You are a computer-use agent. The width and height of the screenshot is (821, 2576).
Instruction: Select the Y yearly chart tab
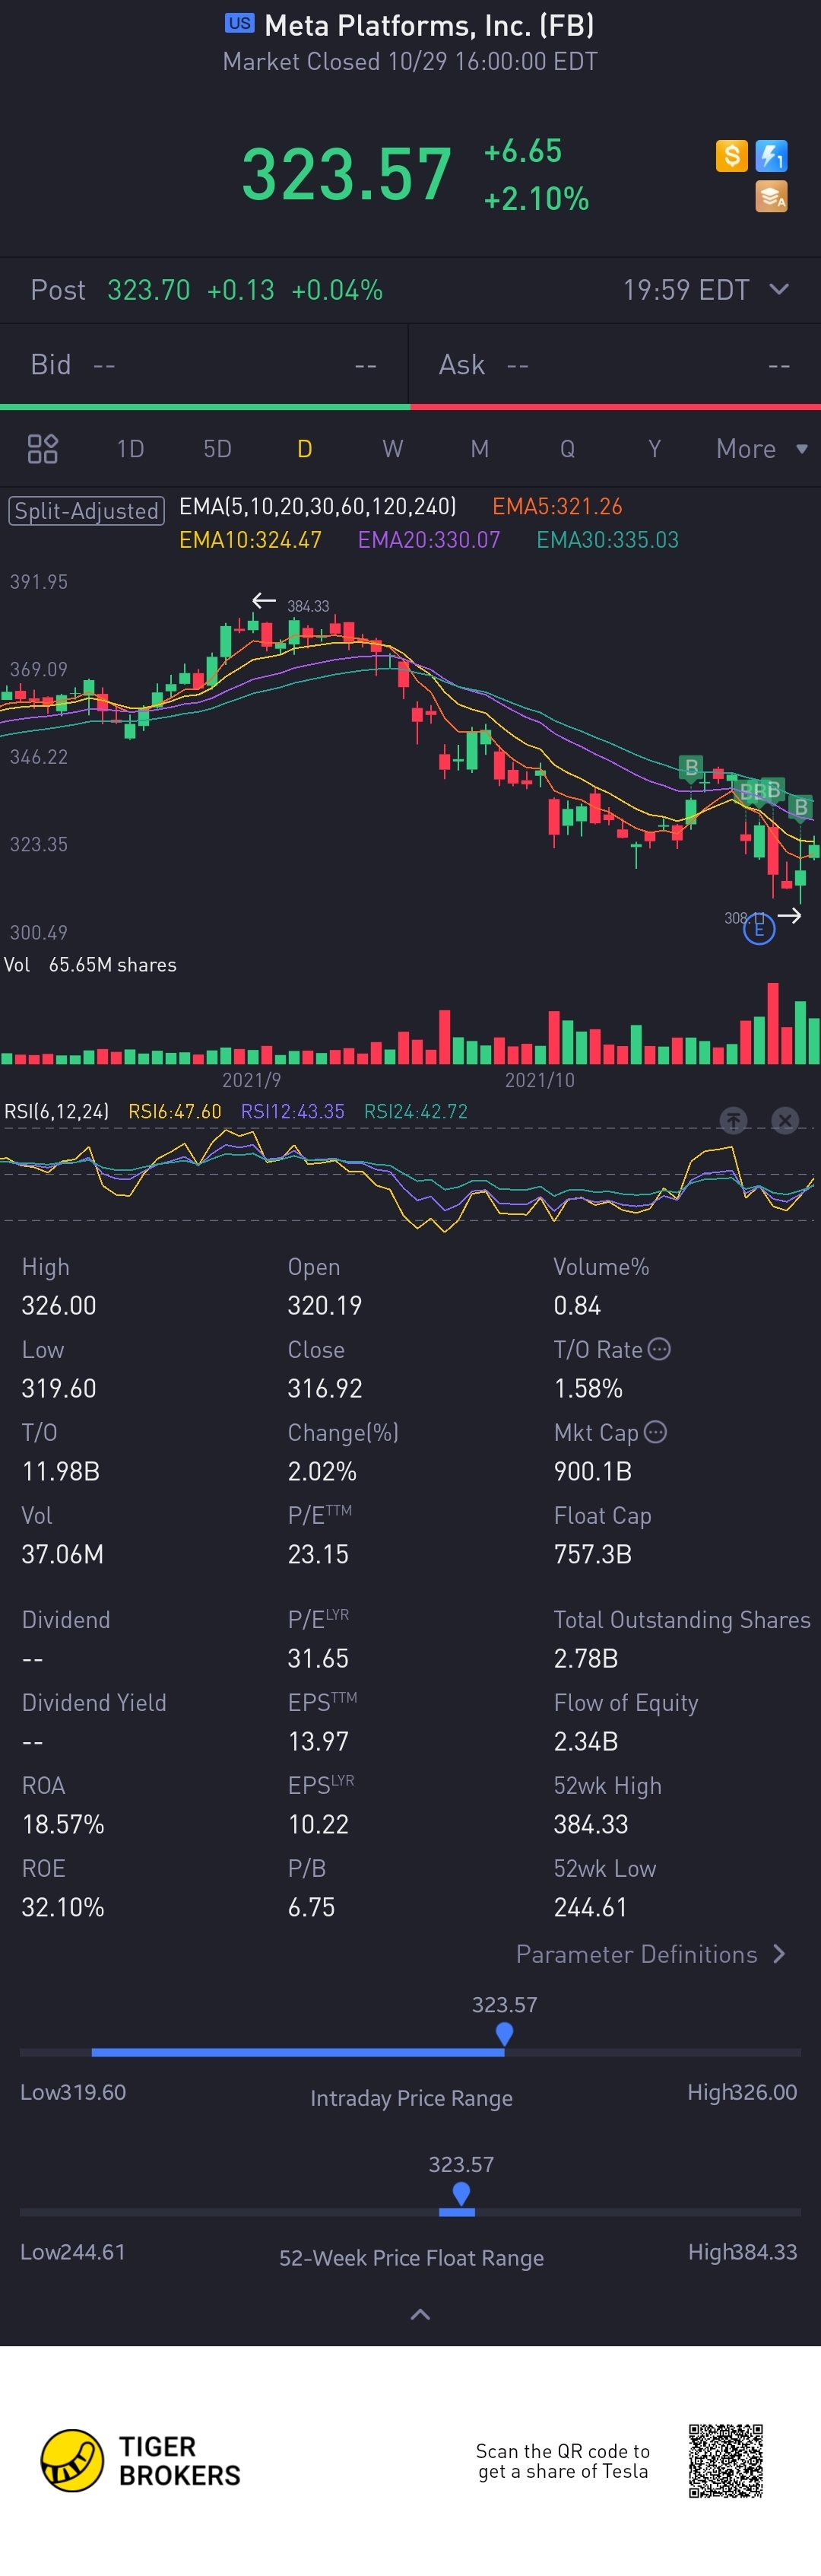point(655,449)
